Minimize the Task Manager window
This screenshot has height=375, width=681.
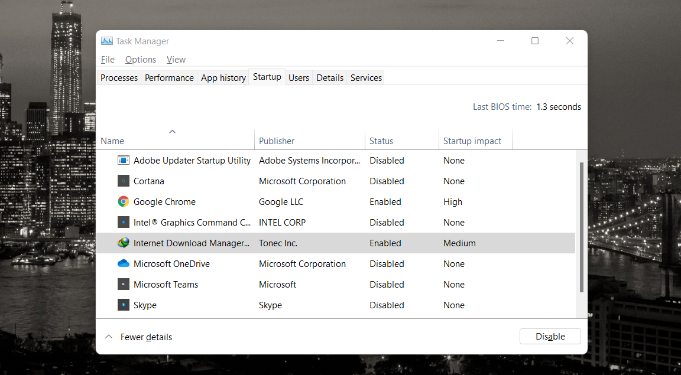pyautogui.click(x=501, y=41)
